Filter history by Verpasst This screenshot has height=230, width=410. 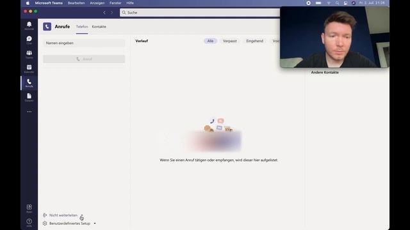229,41
